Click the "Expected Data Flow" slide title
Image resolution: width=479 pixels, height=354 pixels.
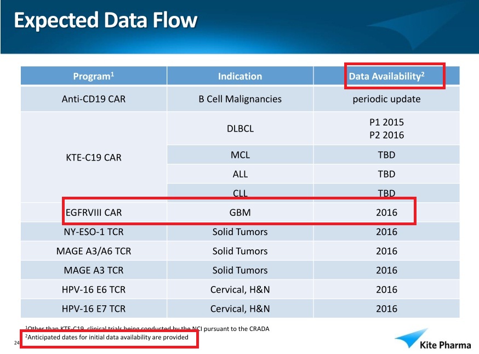pos(105,20)
